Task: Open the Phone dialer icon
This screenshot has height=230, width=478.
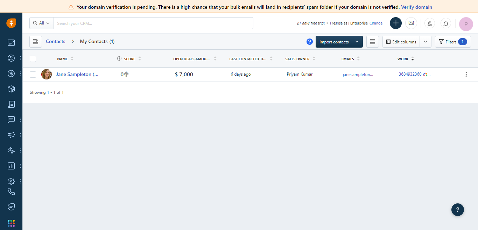Action: coord(11,191)
